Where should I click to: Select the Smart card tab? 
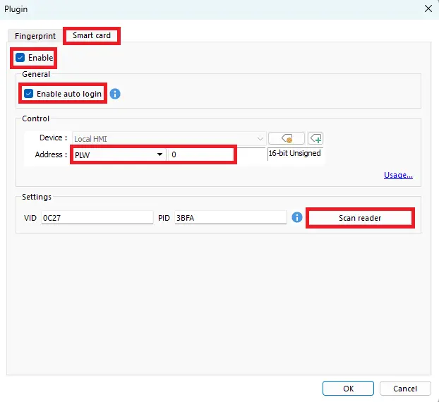click(92, 35)
